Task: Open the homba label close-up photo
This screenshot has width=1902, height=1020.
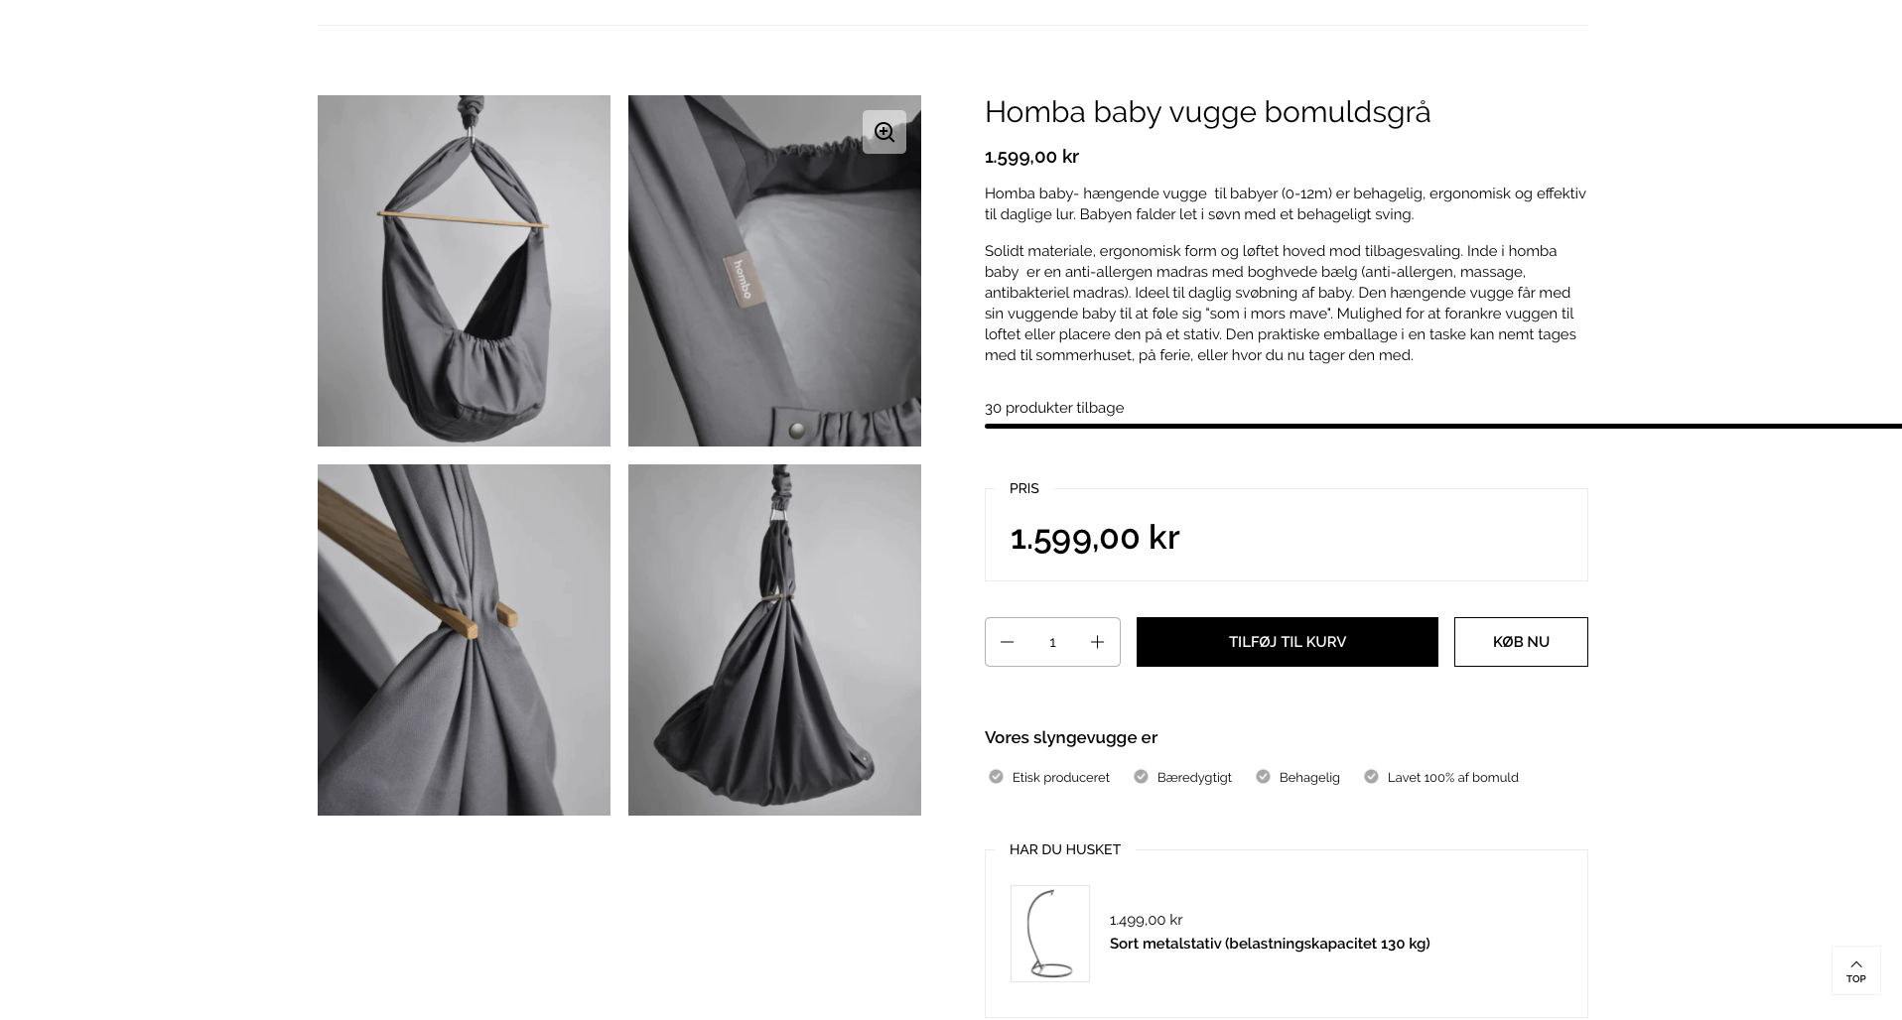Action: coord(774,271)
